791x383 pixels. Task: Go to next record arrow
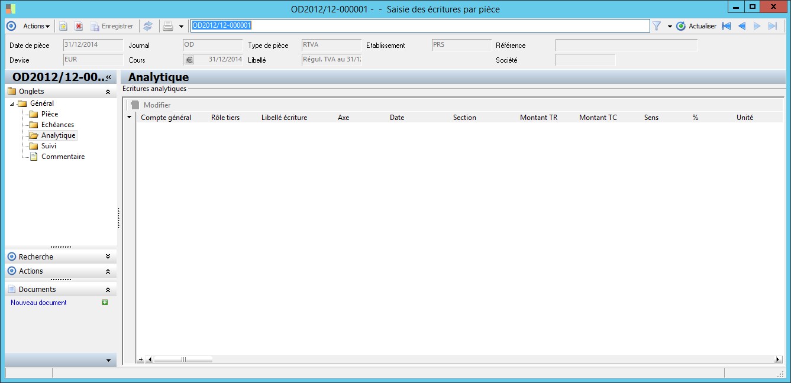point(757,26)
